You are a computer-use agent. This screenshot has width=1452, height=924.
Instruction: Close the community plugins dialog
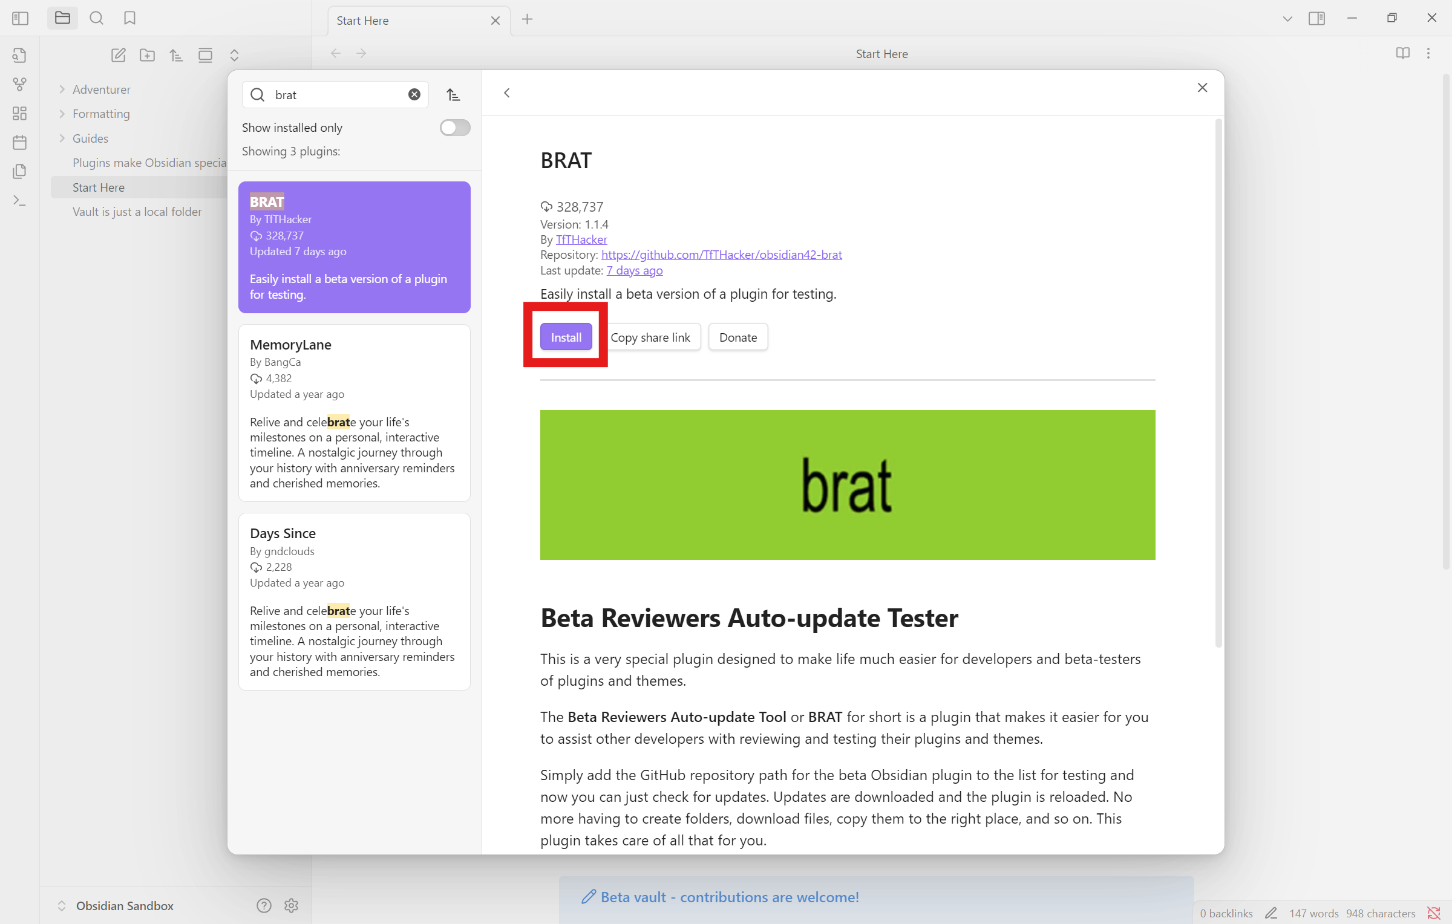[1202, 88]
